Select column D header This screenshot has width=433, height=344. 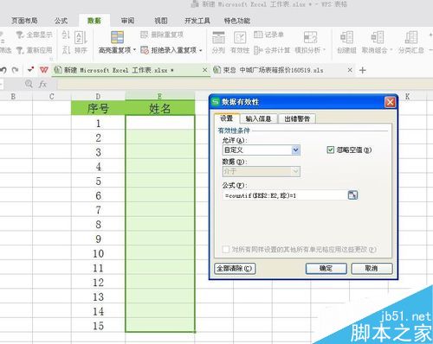point(99,96)
